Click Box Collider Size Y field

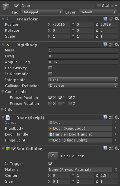85,181
